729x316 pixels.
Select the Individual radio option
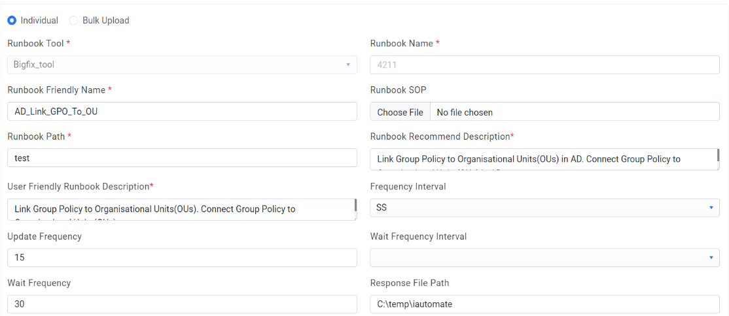point(12,20)
